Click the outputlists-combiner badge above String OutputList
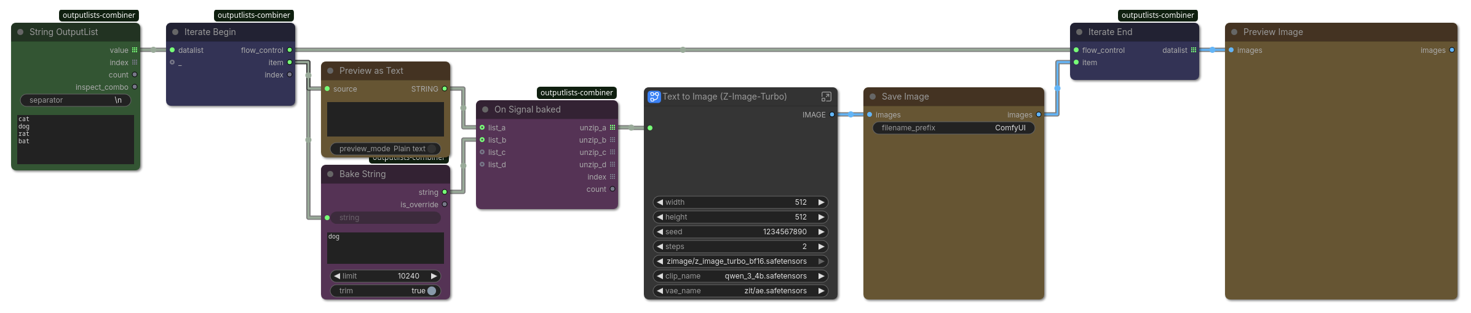The height and width of the screenshot is (313, 1471). tap(98, 15)
